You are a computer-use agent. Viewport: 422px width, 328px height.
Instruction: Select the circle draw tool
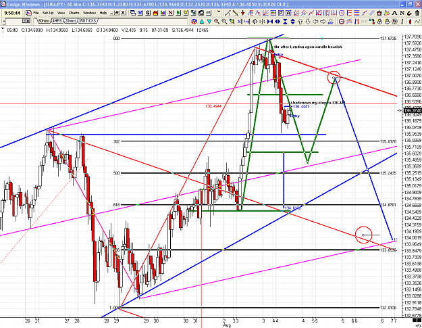[342, 13]
